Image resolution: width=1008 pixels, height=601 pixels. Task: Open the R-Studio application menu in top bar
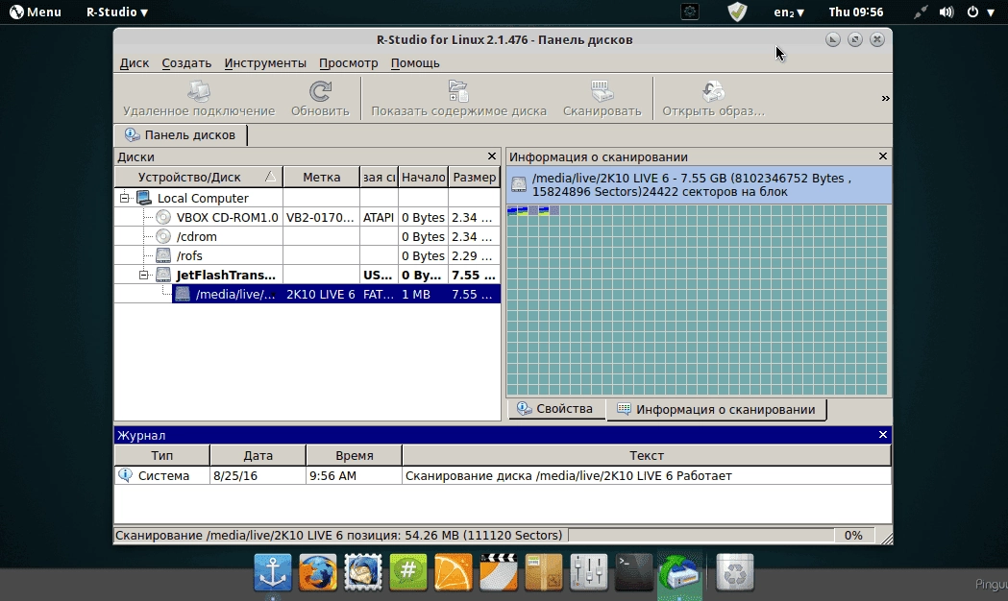click(x=117, y=12)
